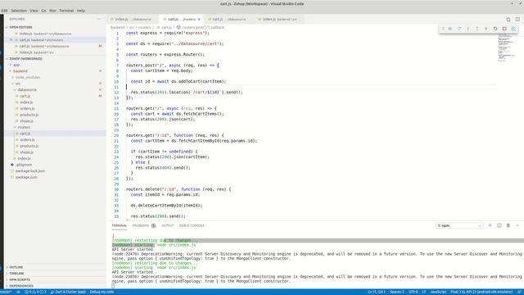Open the Selection menu
524x295 pixels.
(18, 11)
